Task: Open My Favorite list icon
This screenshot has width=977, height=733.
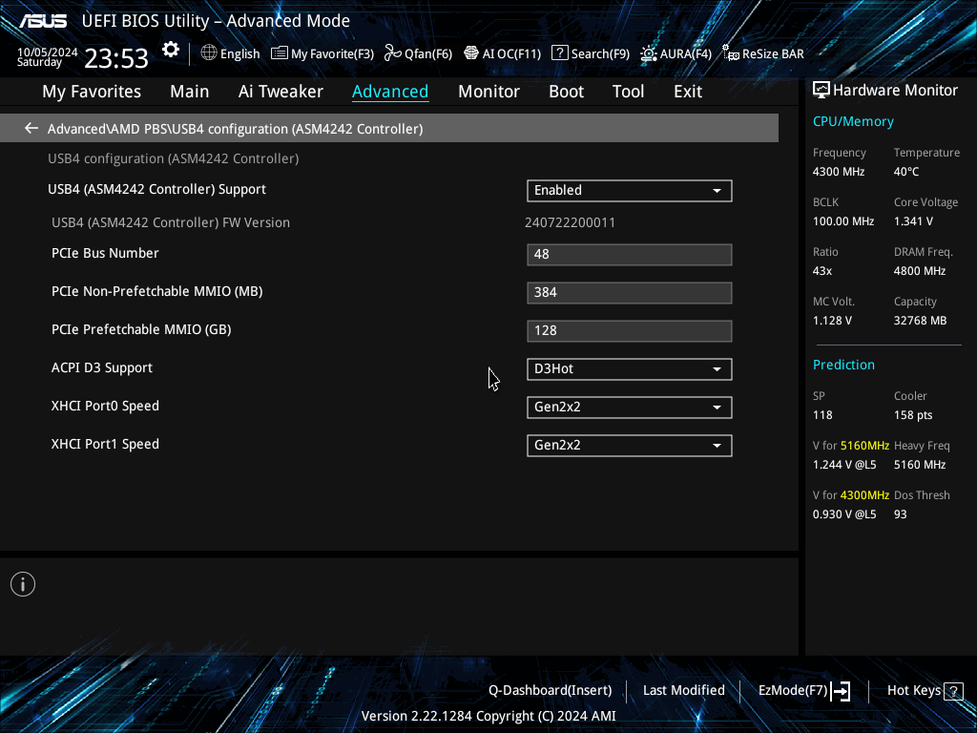Action: coord(280,53)
